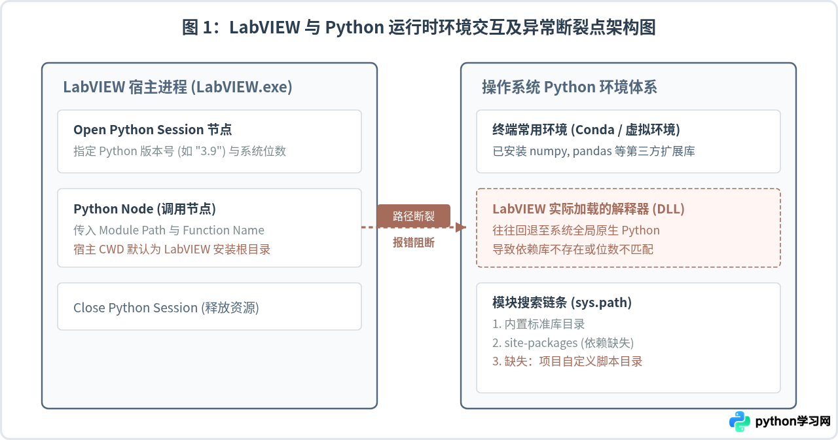The image size is (838, 440).
Task: Click the line '指定 Python 版本号 (如 "3.9") 与系统位数'
Action: 179,151
